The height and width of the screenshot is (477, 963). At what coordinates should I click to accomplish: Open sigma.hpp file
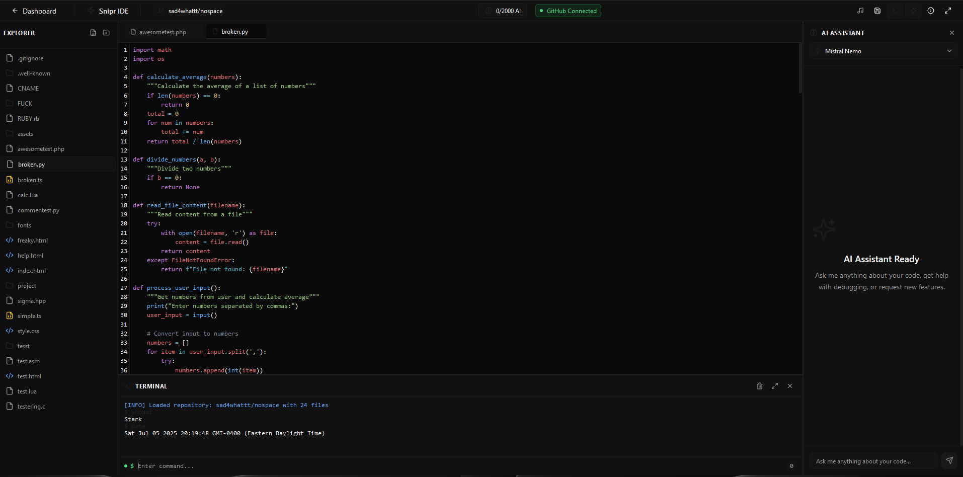(x=58, y=301)
